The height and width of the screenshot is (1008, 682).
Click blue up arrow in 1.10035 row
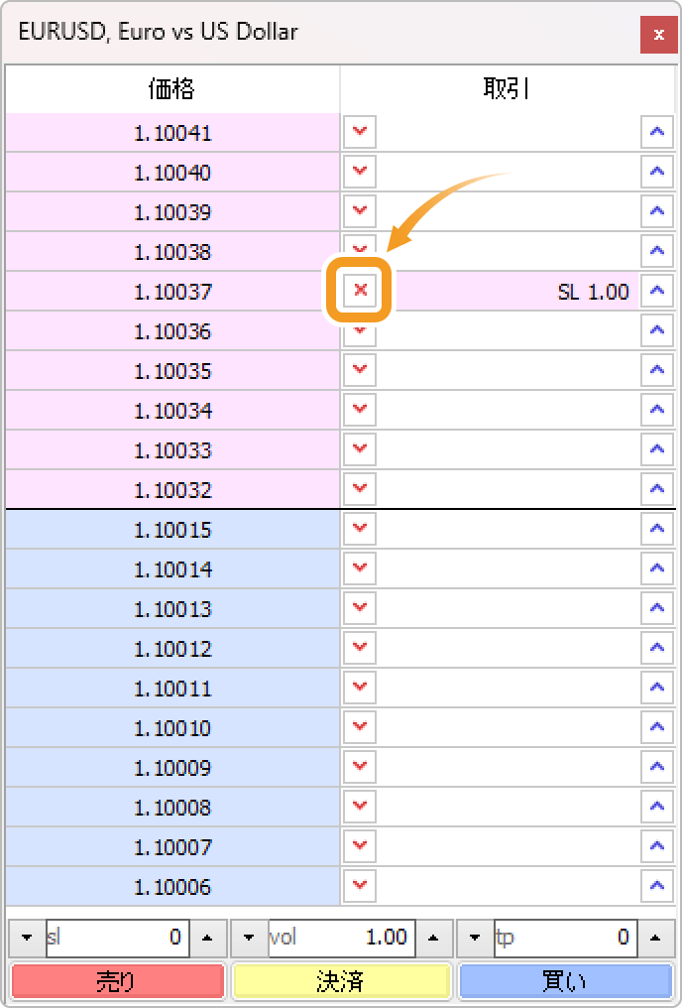(x=656, y=370)
